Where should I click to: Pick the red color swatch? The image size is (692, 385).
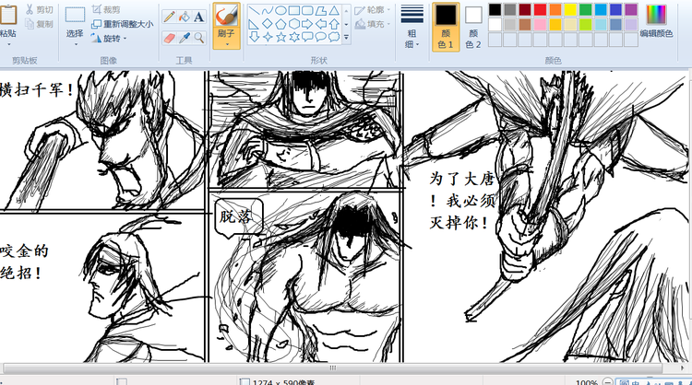click(x=541, y=9)
